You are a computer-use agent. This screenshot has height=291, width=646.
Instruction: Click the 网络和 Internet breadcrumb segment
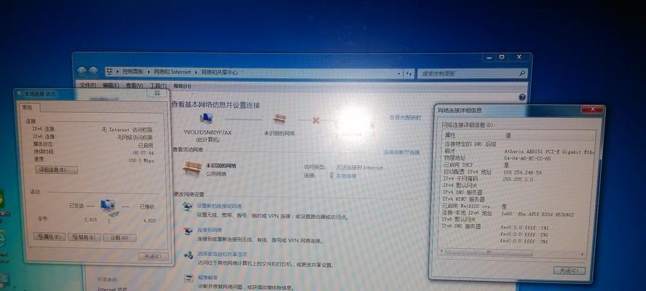coord(172,72)
